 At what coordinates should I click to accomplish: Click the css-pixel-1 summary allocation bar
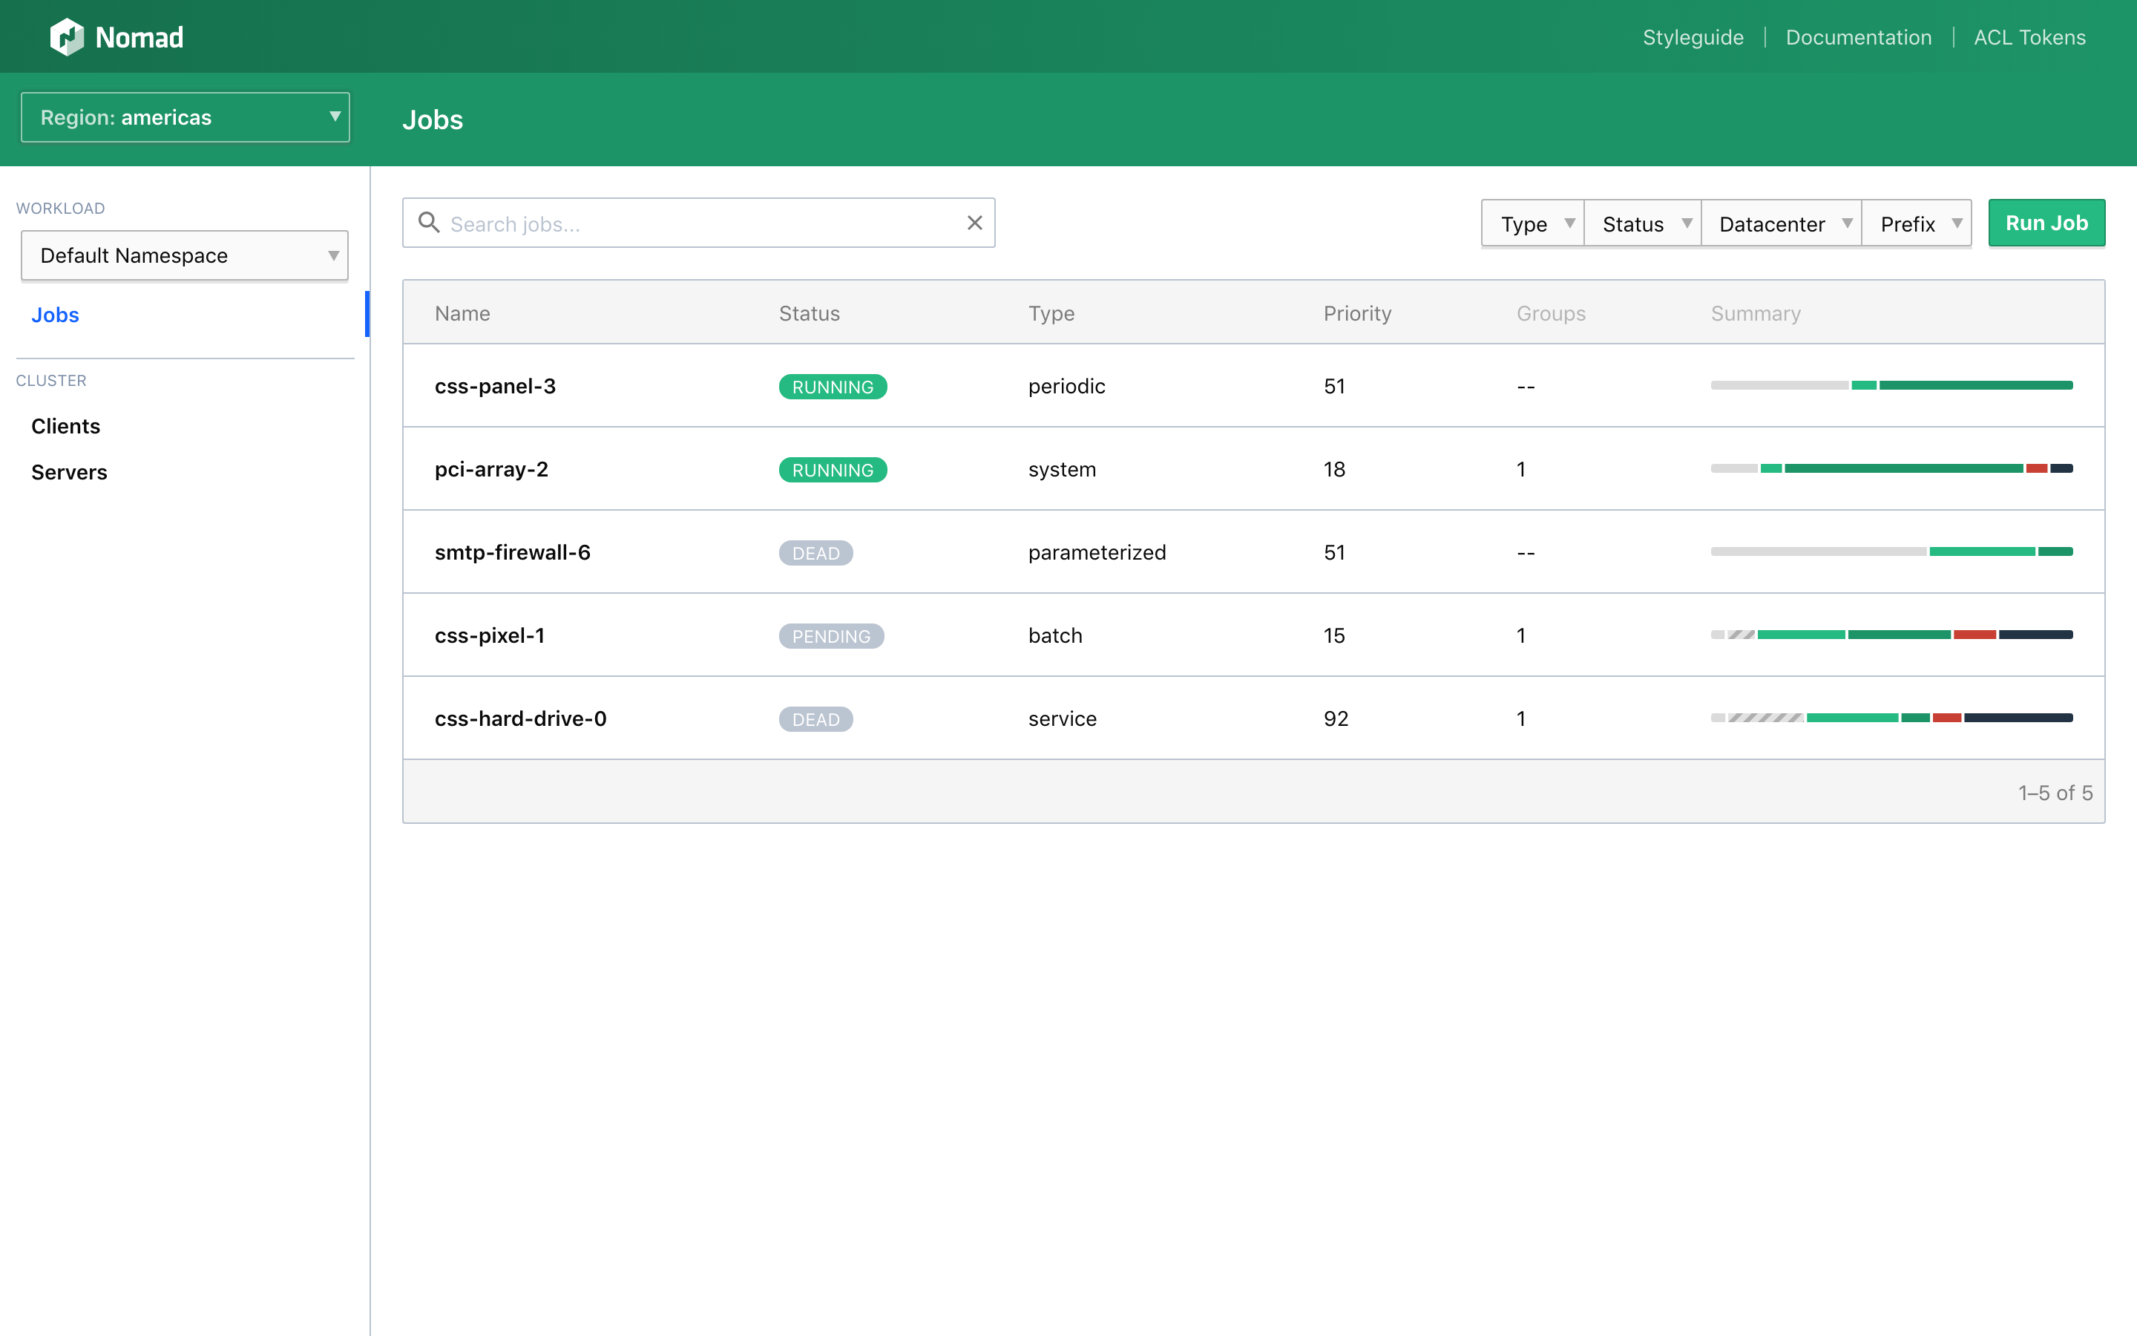click(1891, 635)
